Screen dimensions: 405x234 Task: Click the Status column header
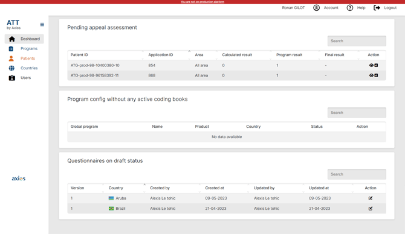(317, 127)
